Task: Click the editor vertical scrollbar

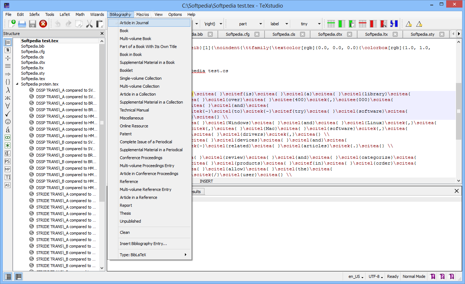Action: [459, 111]
